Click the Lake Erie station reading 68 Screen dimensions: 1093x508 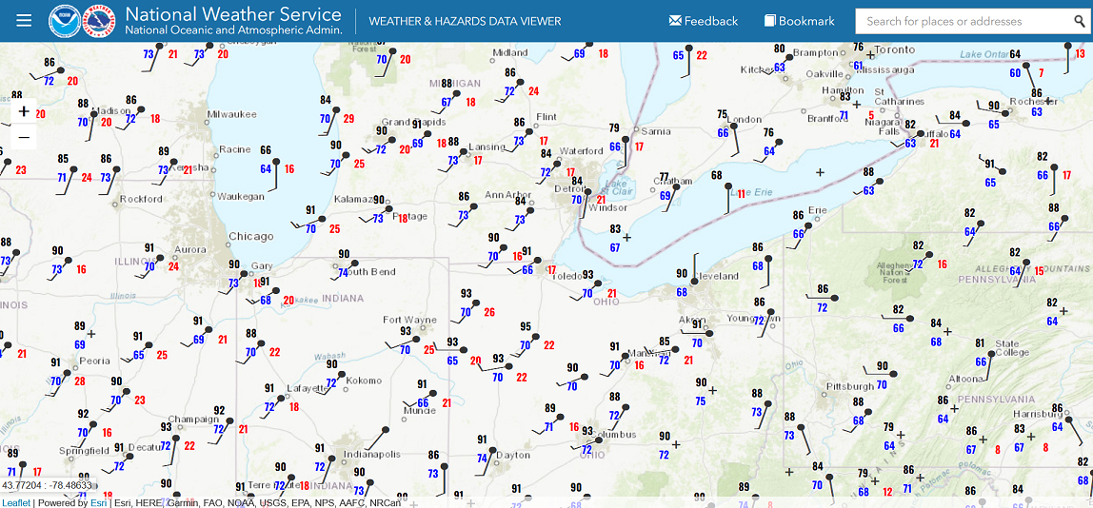[717, 175]
